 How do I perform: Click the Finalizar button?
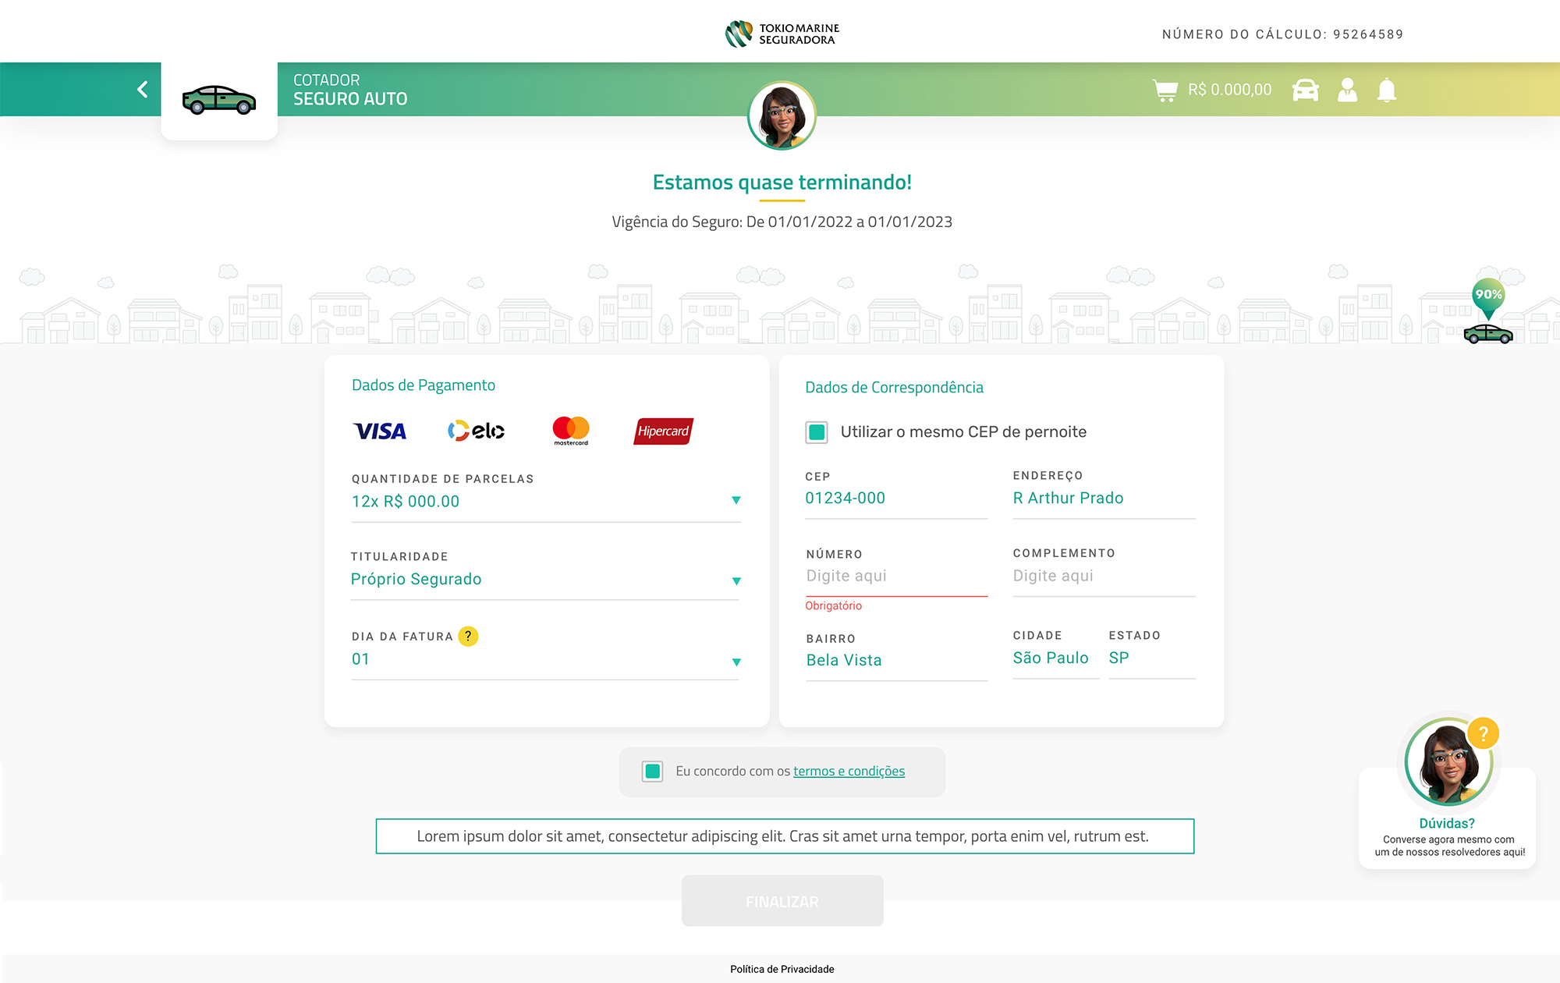(782, 901)
